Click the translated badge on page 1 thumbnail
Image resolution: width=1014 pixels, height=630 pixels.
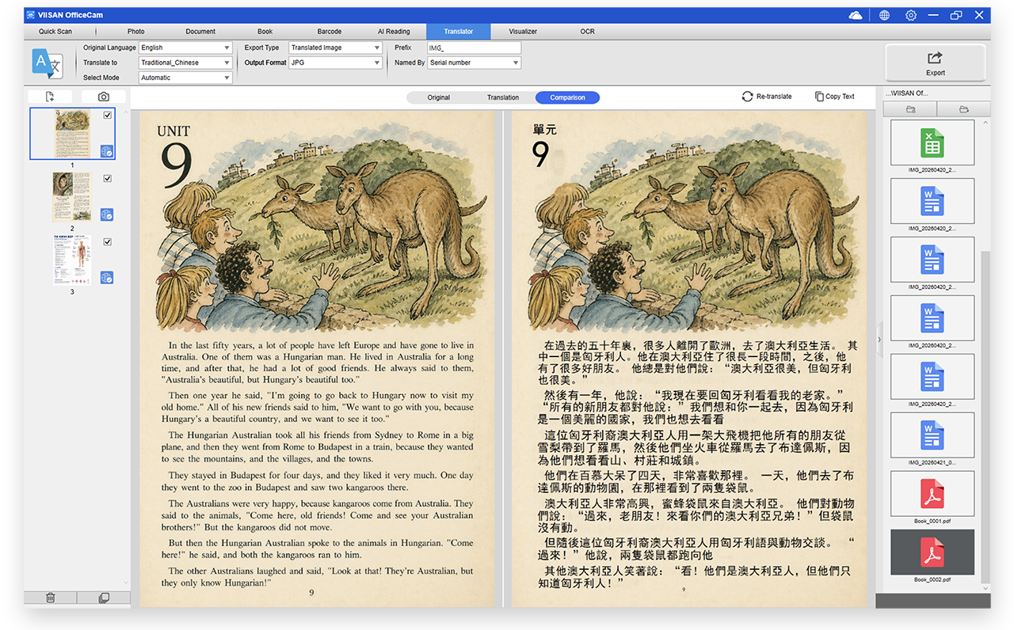point(107,151)
